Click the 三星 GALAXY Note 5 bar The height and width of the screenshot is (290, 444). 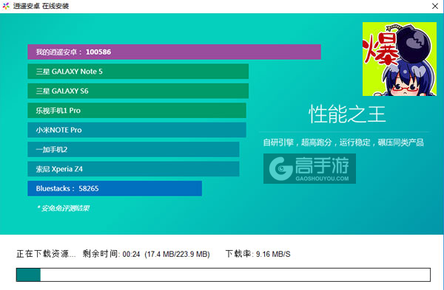138,72
